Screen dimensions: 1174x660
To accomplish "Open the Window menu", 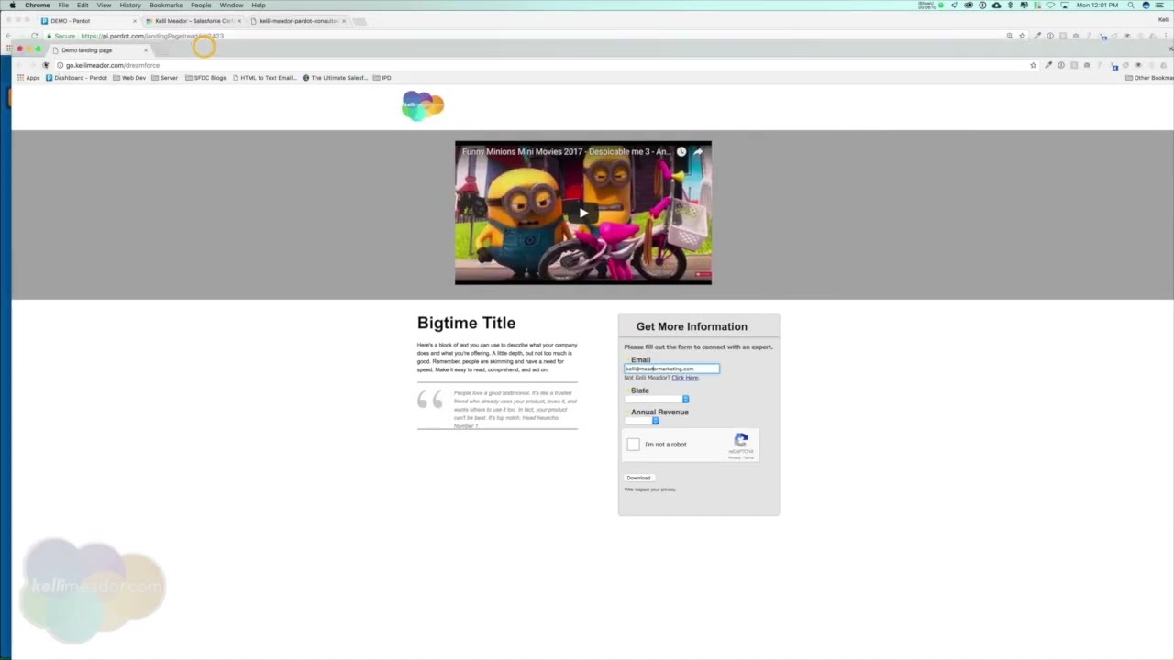I will point(231,5).
